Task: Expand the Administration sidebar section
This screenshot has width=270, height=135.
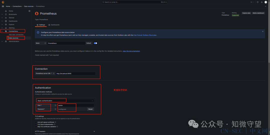Action: [2, 41]
